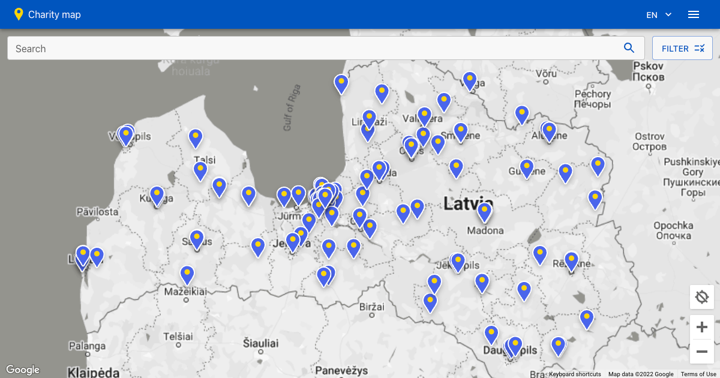Click the Map data ©2022 Google attribution
720x378 pixels.
pos(641,373)
